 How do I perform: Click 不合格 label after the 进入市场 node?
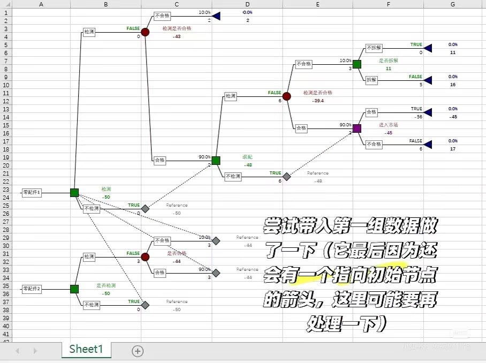click(x=374, y=144)
